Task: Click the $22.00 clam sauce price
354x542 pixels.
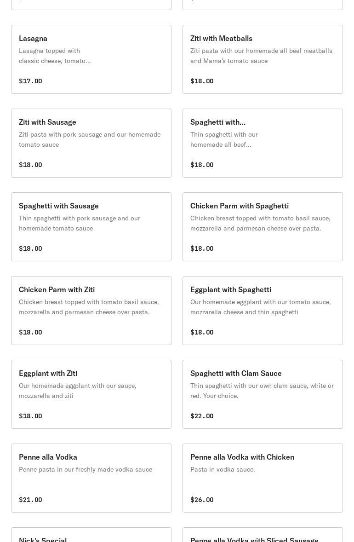Action: click(x=202, y=416)
